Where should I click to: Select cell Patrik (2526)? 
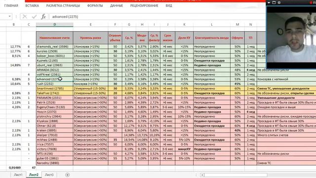click(55, 102)
